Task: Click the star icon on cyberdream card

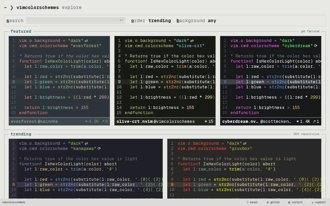Action: [x=298, y=121]
